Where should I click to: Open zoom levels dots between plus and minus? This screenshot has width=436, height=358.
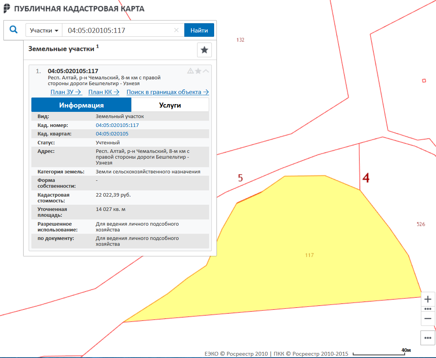tap(428, 309)
